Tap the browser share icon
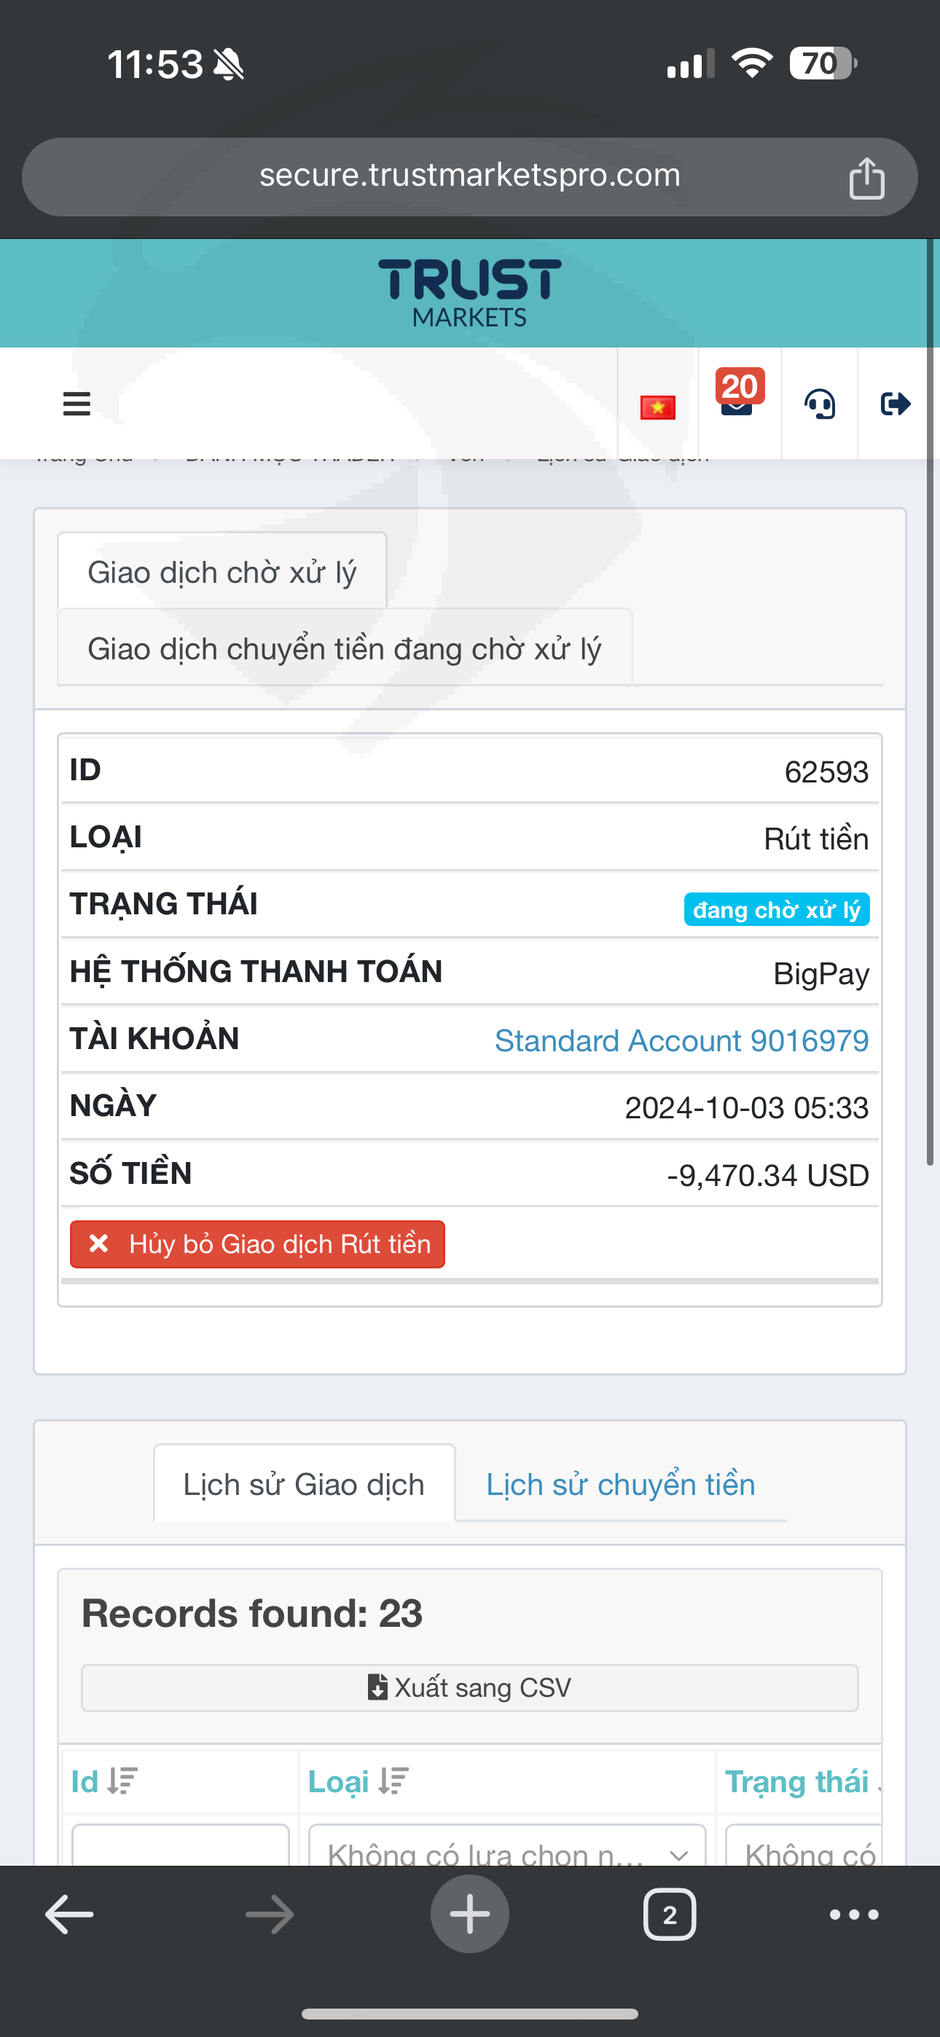This screenshot has height=2037, width=940. pyautogui.click(x=866, y=178)
